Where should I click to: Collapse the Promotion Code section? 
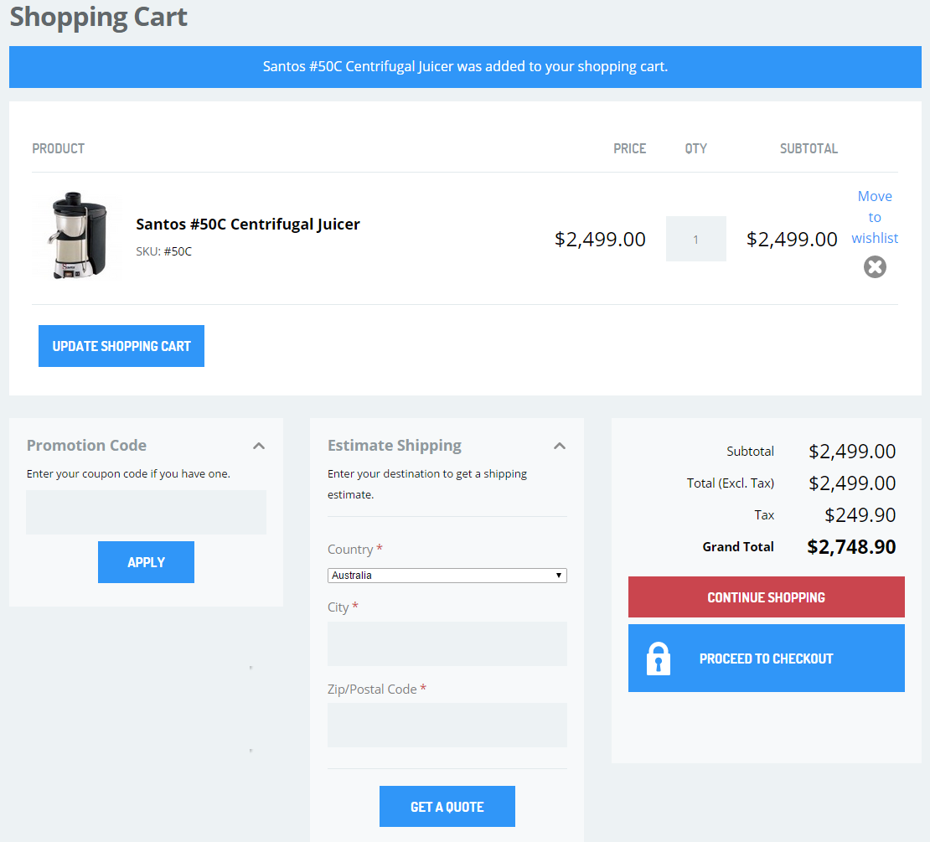(259, 446)
